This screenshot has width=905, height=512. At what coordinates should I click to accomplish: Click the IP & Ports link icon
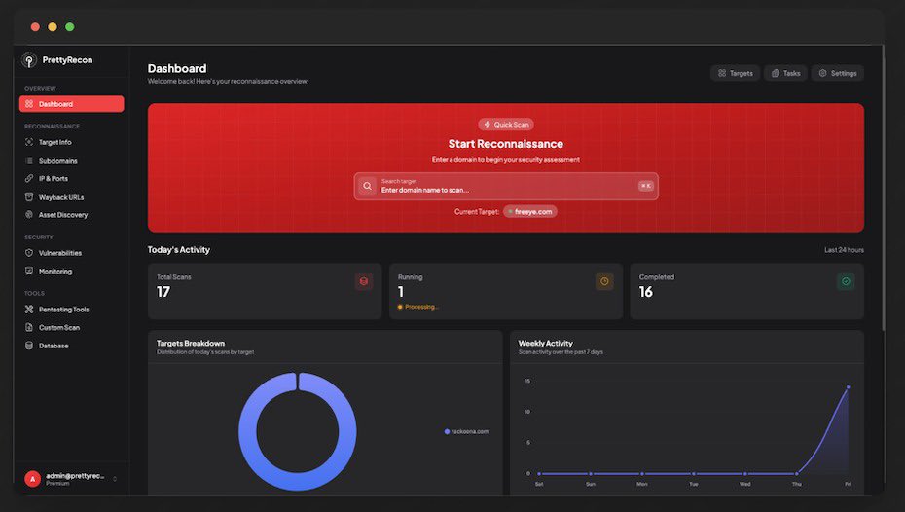pos(29,178)
